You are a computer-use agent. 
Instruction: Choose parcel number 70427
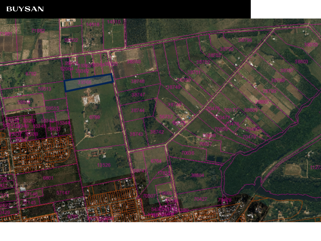click(201, 199)
